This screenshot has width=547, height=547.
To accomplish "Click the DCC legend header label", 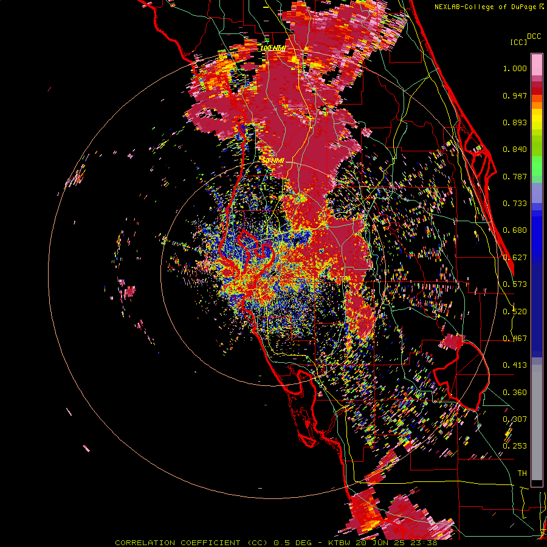I will (534, 36).
